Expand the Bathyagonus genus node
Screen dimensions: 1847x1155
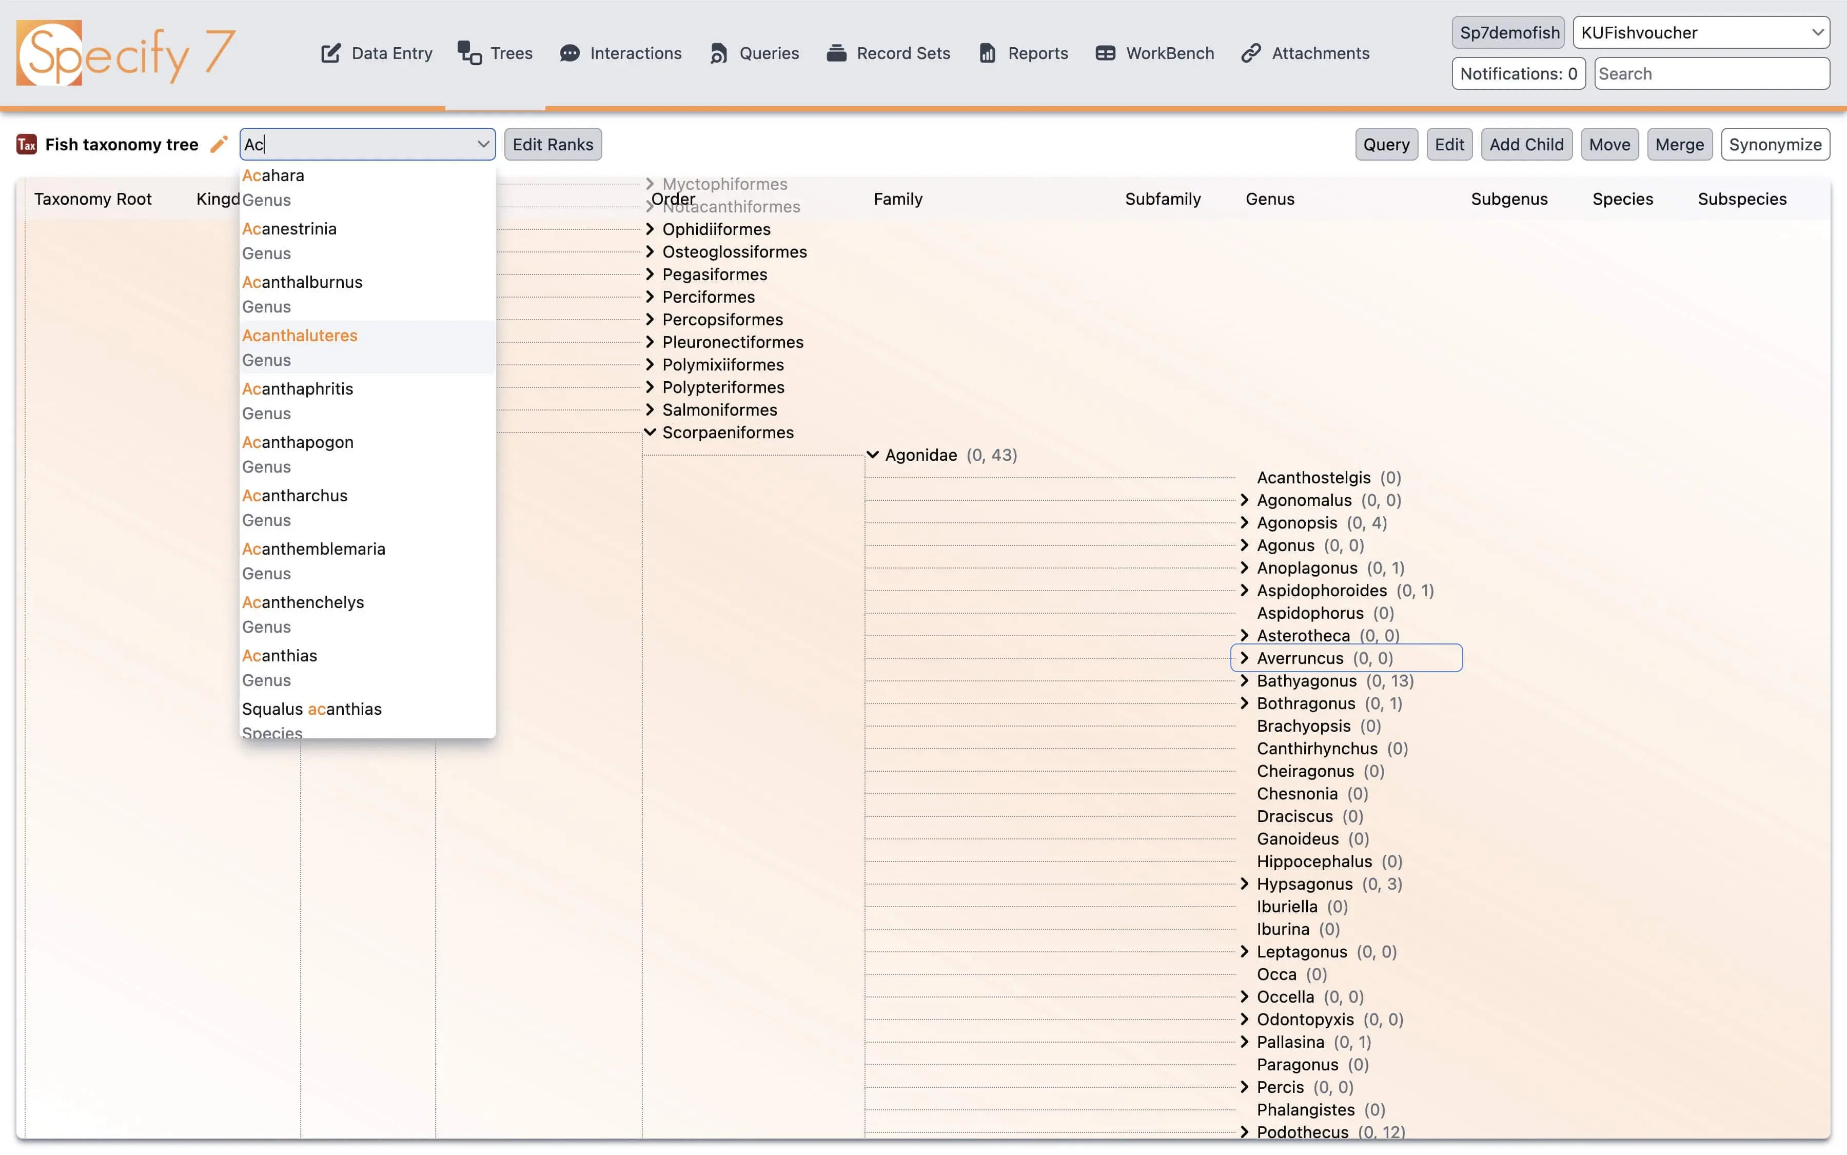click(x=1244, y=680)
